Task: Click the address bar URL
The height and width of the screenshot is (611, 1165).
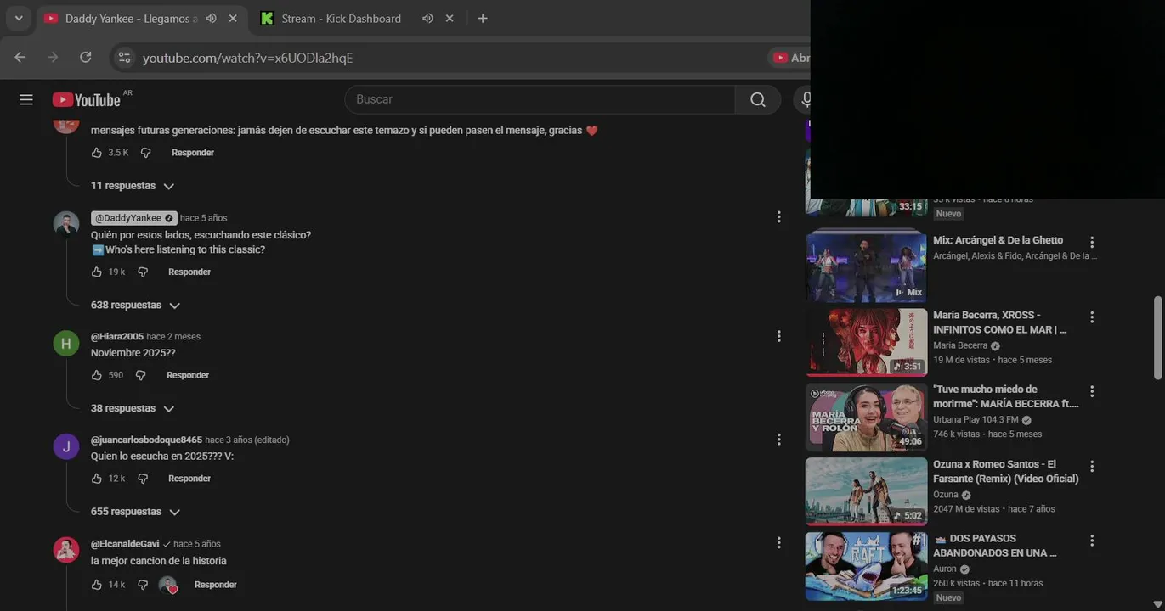Action: click(x=247, y=58)
